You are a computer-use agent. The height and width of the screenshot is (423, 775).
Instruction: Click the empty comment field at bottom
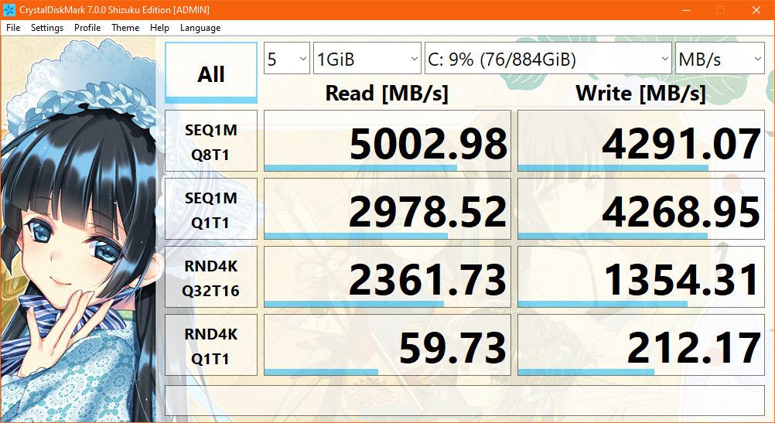click(x=465, y=401)
